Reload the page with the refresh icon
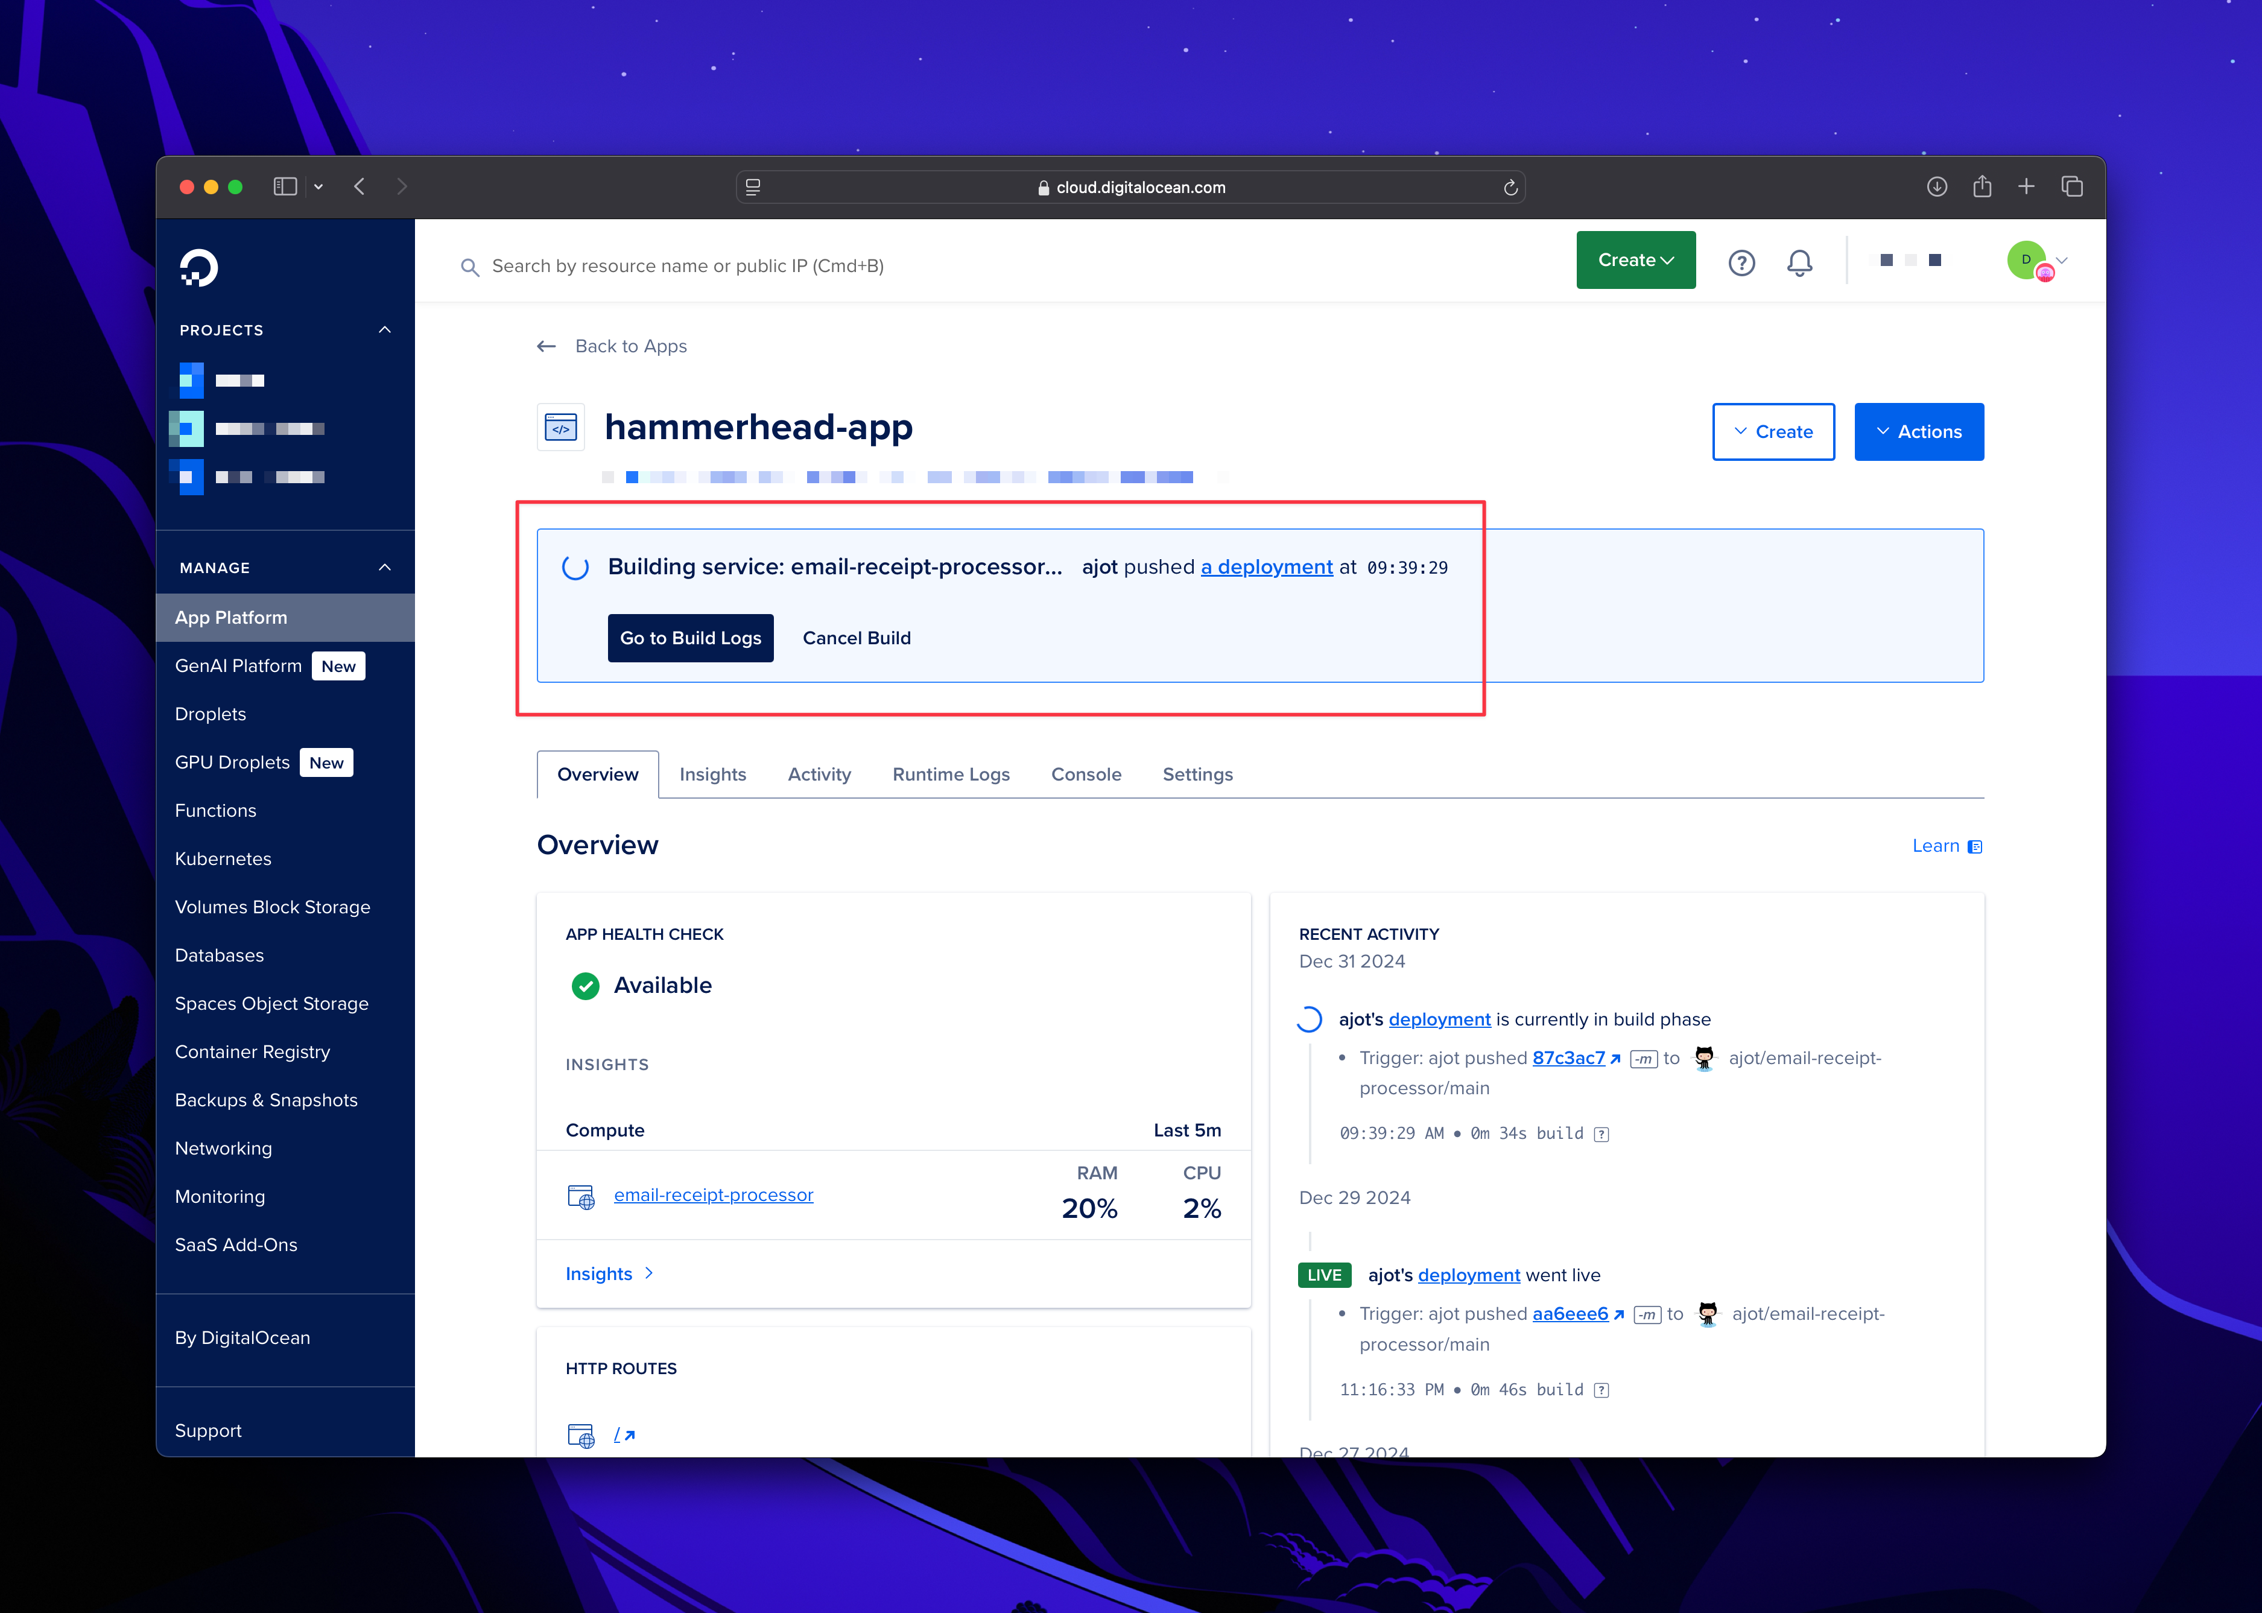2262x1613 pixels. [x=1510, y=187]
